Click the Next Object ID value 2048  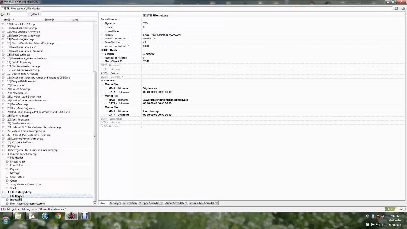(146, 61)
